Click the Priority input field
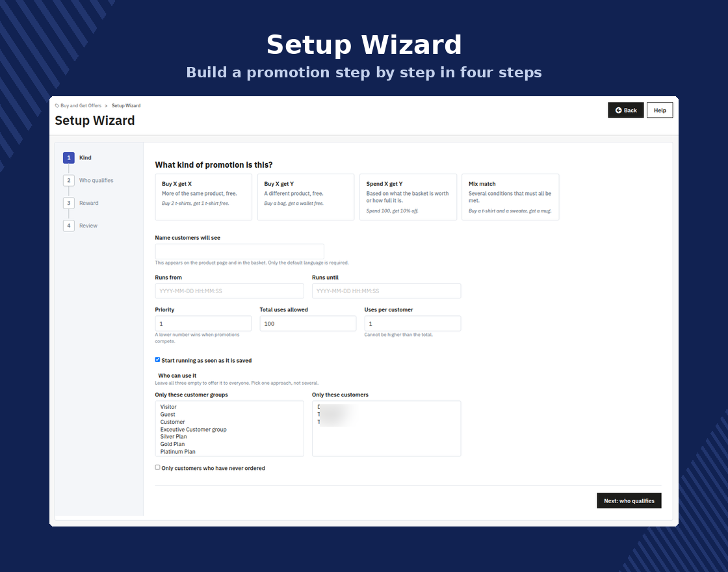The image size is (728, 572). pos(203,324)
